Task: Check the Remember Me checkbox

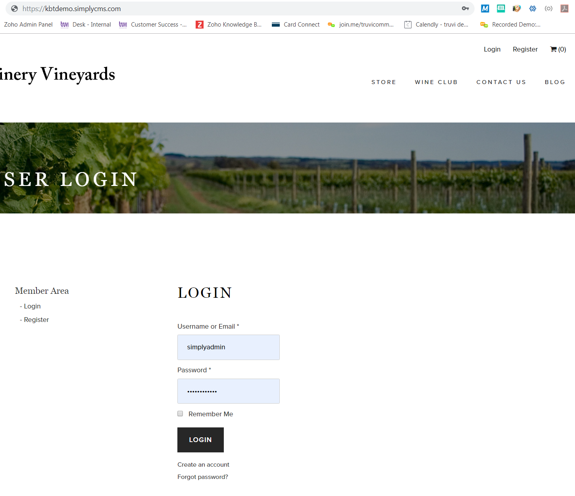Action: 180,414
